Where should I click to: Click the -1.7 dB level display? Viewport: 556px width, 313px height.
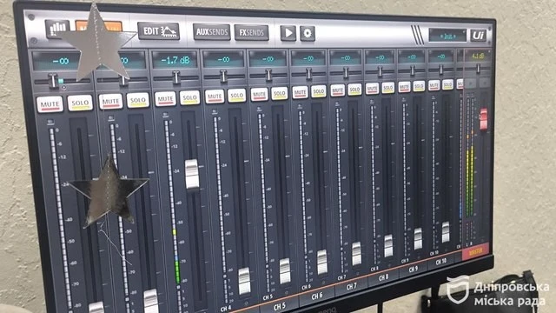point(175,60)
